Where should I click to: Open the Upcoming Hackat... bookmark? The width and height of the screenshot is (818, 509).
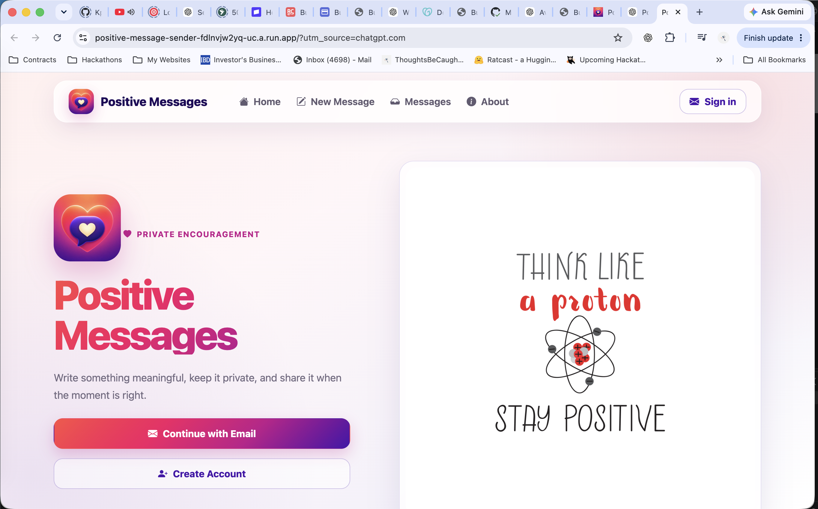pos(606,60)
